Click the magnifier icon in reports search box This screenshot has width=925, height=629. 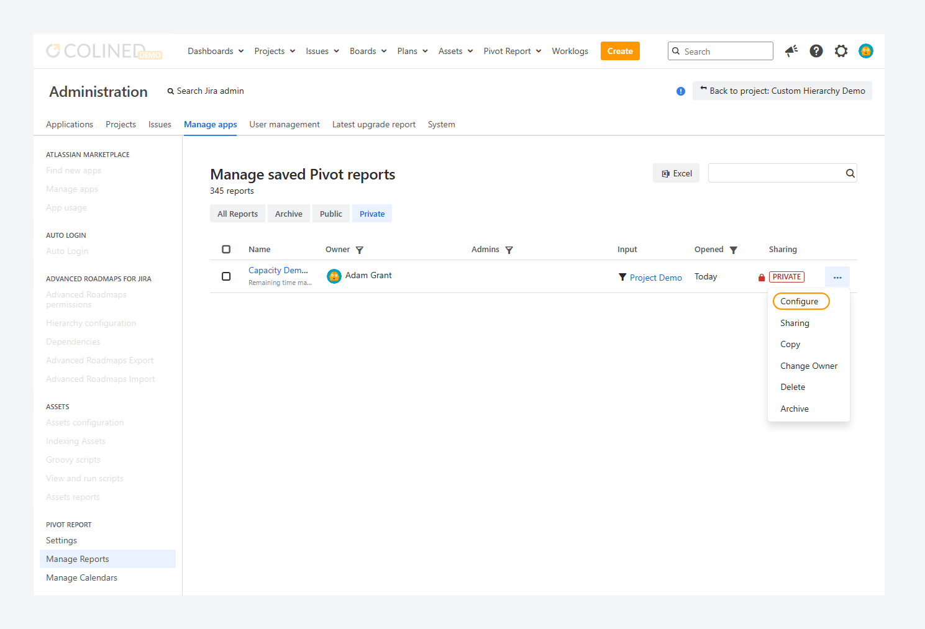(850, 173)
